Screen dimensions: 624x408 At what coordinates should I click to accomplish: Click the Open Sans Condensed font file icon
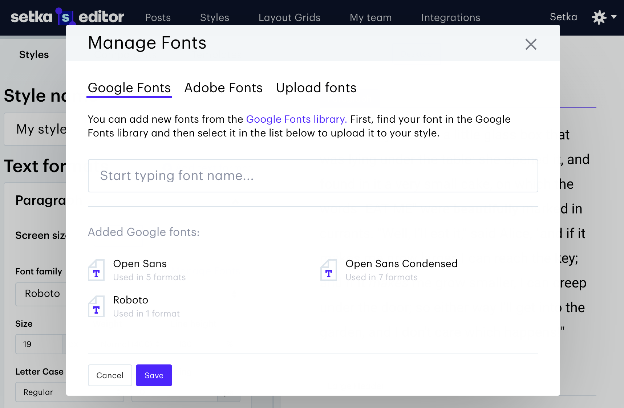tap(329, 270)
